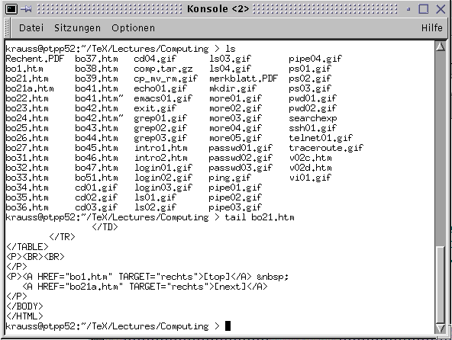Click the small minimize dot icon
The image size is (452, 340).
(x=408, y=9)
